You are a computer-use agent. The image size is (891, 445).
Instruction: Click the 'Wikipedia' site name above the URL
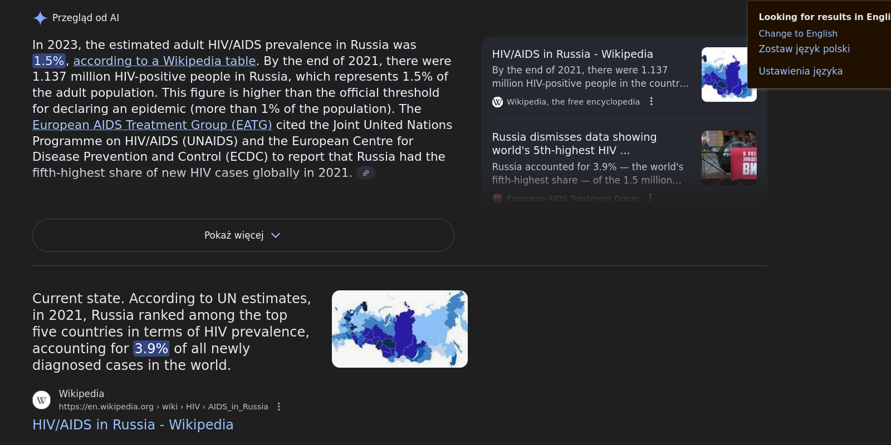(x=81, y=394)
